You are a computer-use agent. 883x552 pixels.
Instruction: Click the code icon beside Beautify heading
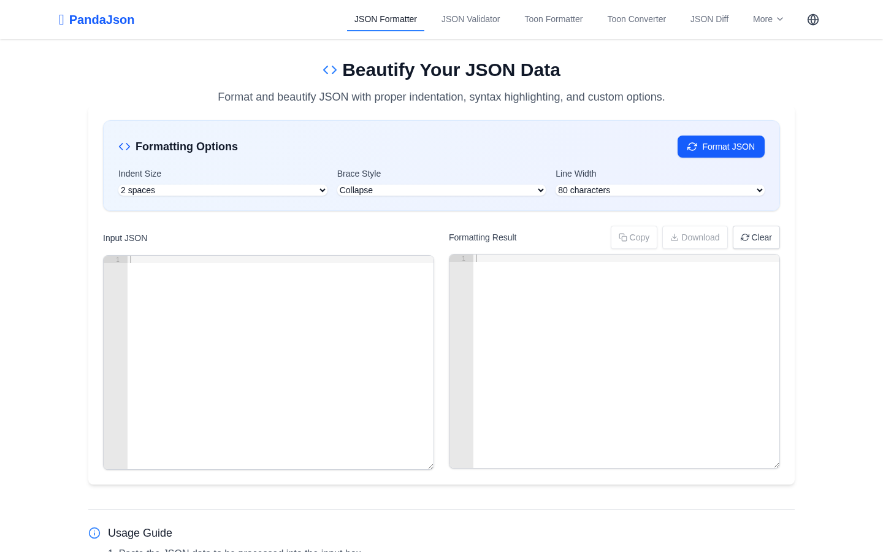330,70
